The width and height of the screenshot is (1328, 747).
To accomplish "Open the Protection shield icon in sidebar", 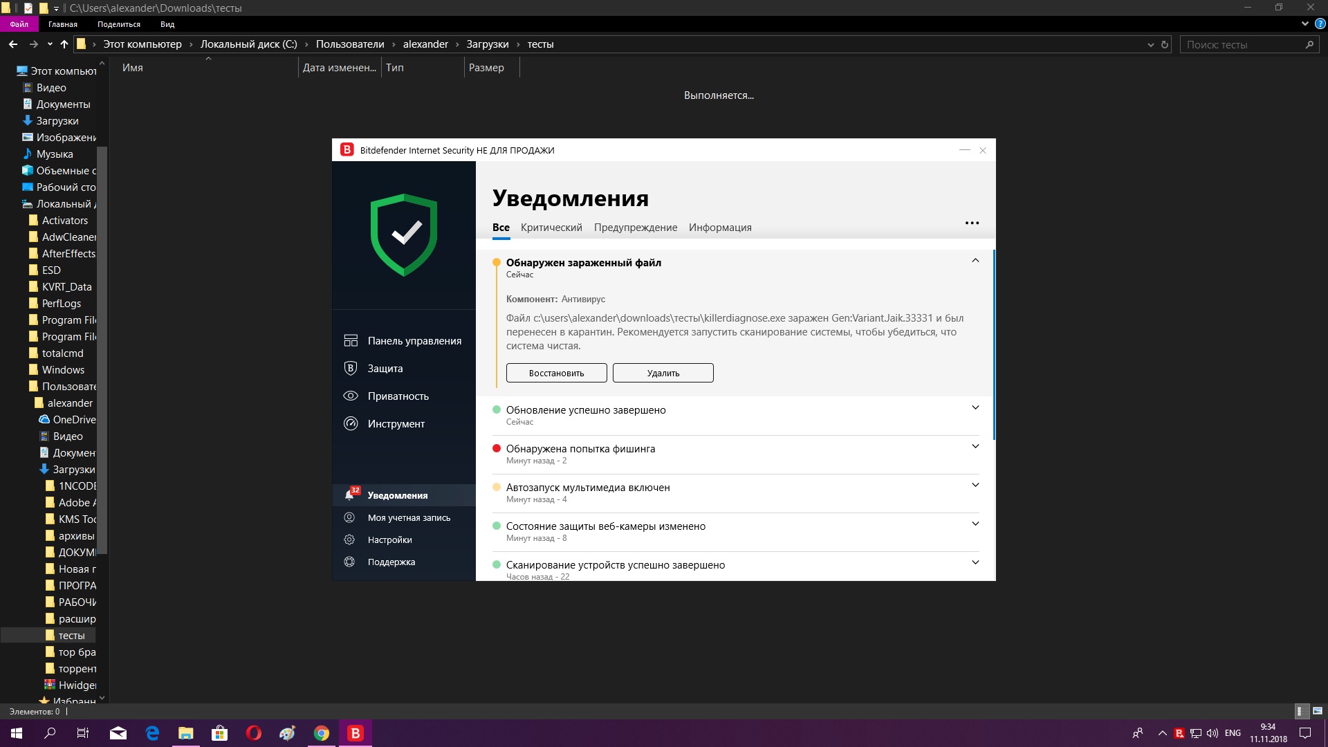I will tap(351, 368).
